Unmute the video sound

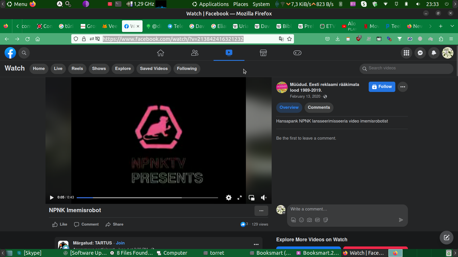pyautogui.click(x=264, y=198)
